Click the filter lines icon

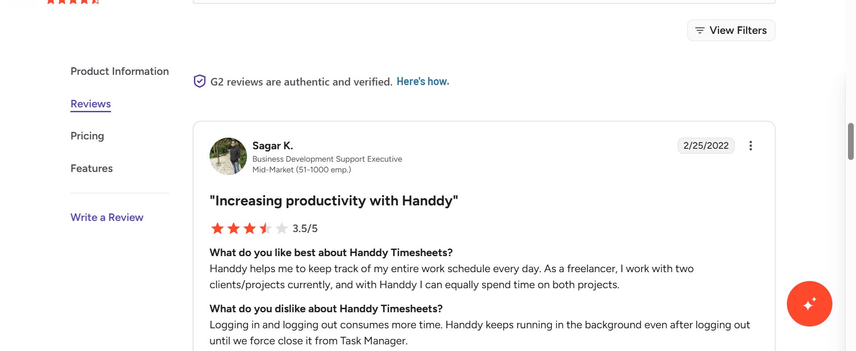[x=700, y=30]
